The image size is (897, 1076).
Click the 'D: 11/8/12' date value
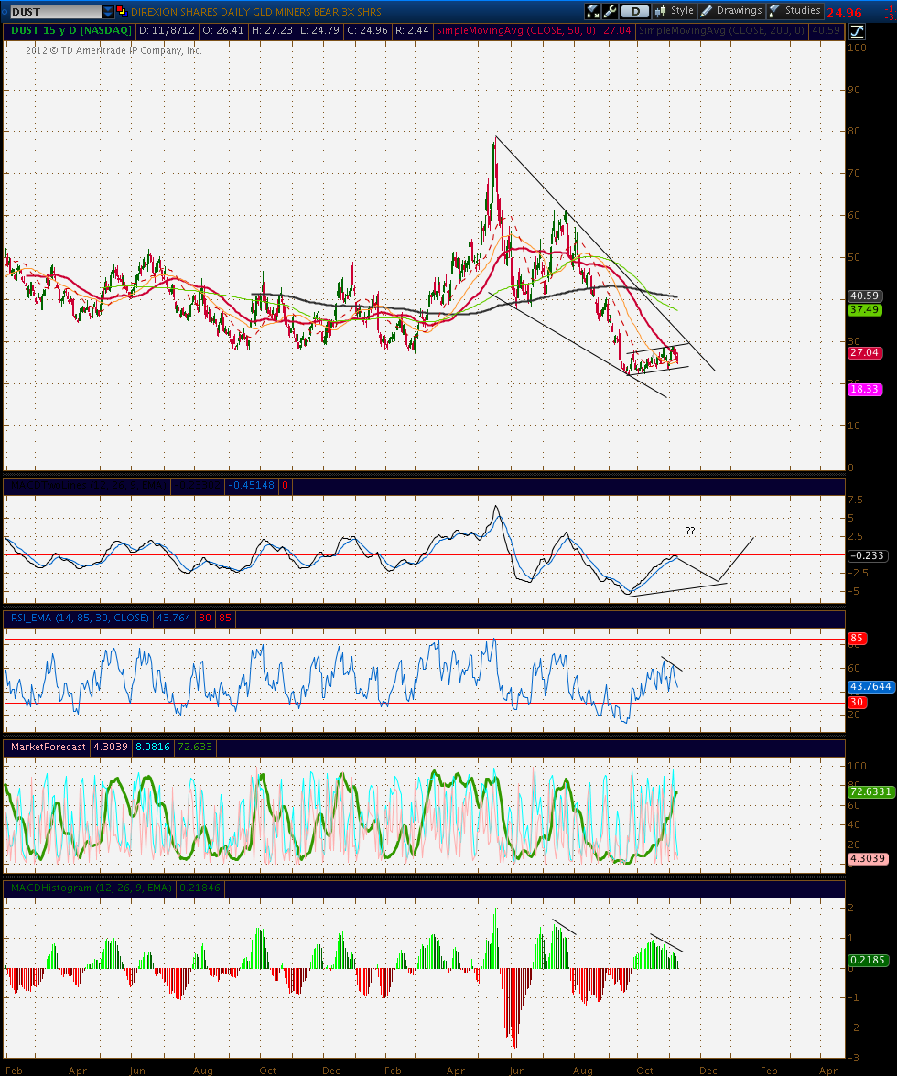(x=167, y=30)
